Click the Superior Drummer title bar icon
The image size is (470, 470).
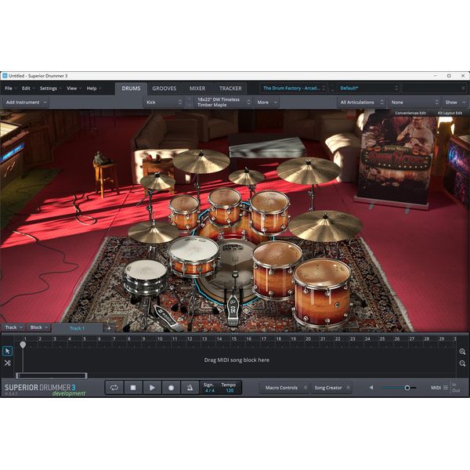(5, 76)
